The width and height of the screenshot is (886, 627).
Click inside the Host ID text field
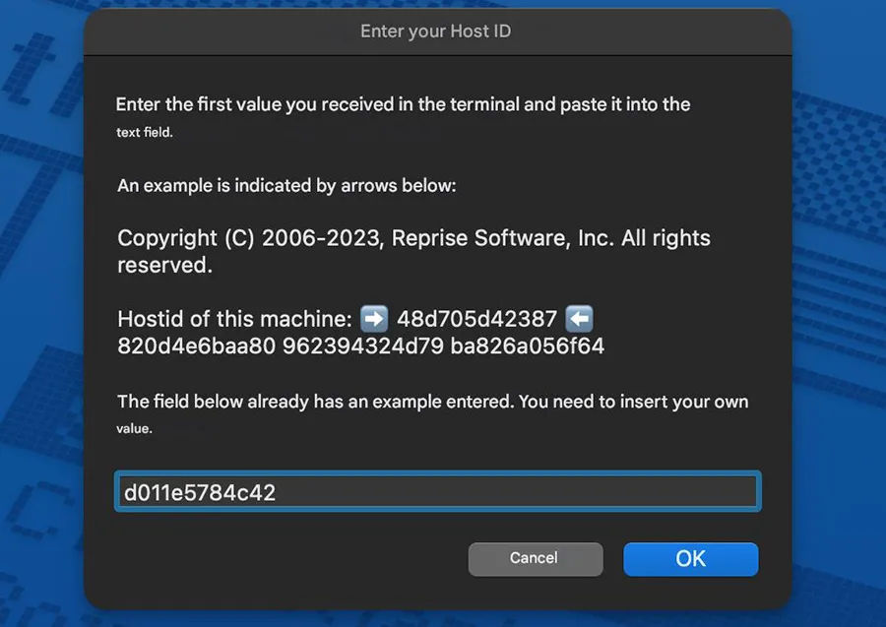438,491
